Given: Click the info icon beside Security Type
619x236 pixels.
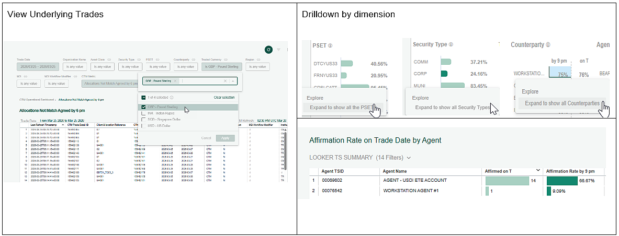Looking at the screenshot, I should pyautogui.click(x=451, y=45).
